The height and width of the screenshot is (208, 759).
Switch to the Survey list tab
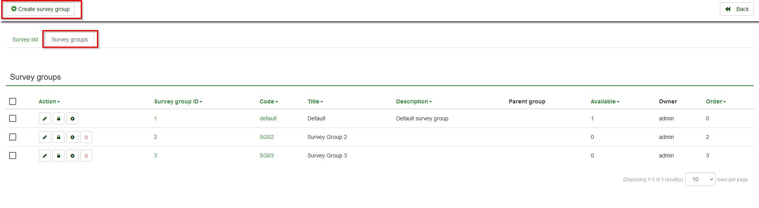tap(25, 39)
